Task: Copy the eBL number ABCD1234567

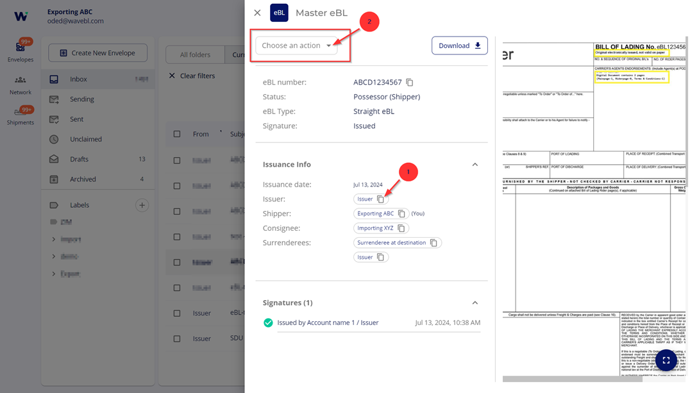Action: [x=410, y=83]
